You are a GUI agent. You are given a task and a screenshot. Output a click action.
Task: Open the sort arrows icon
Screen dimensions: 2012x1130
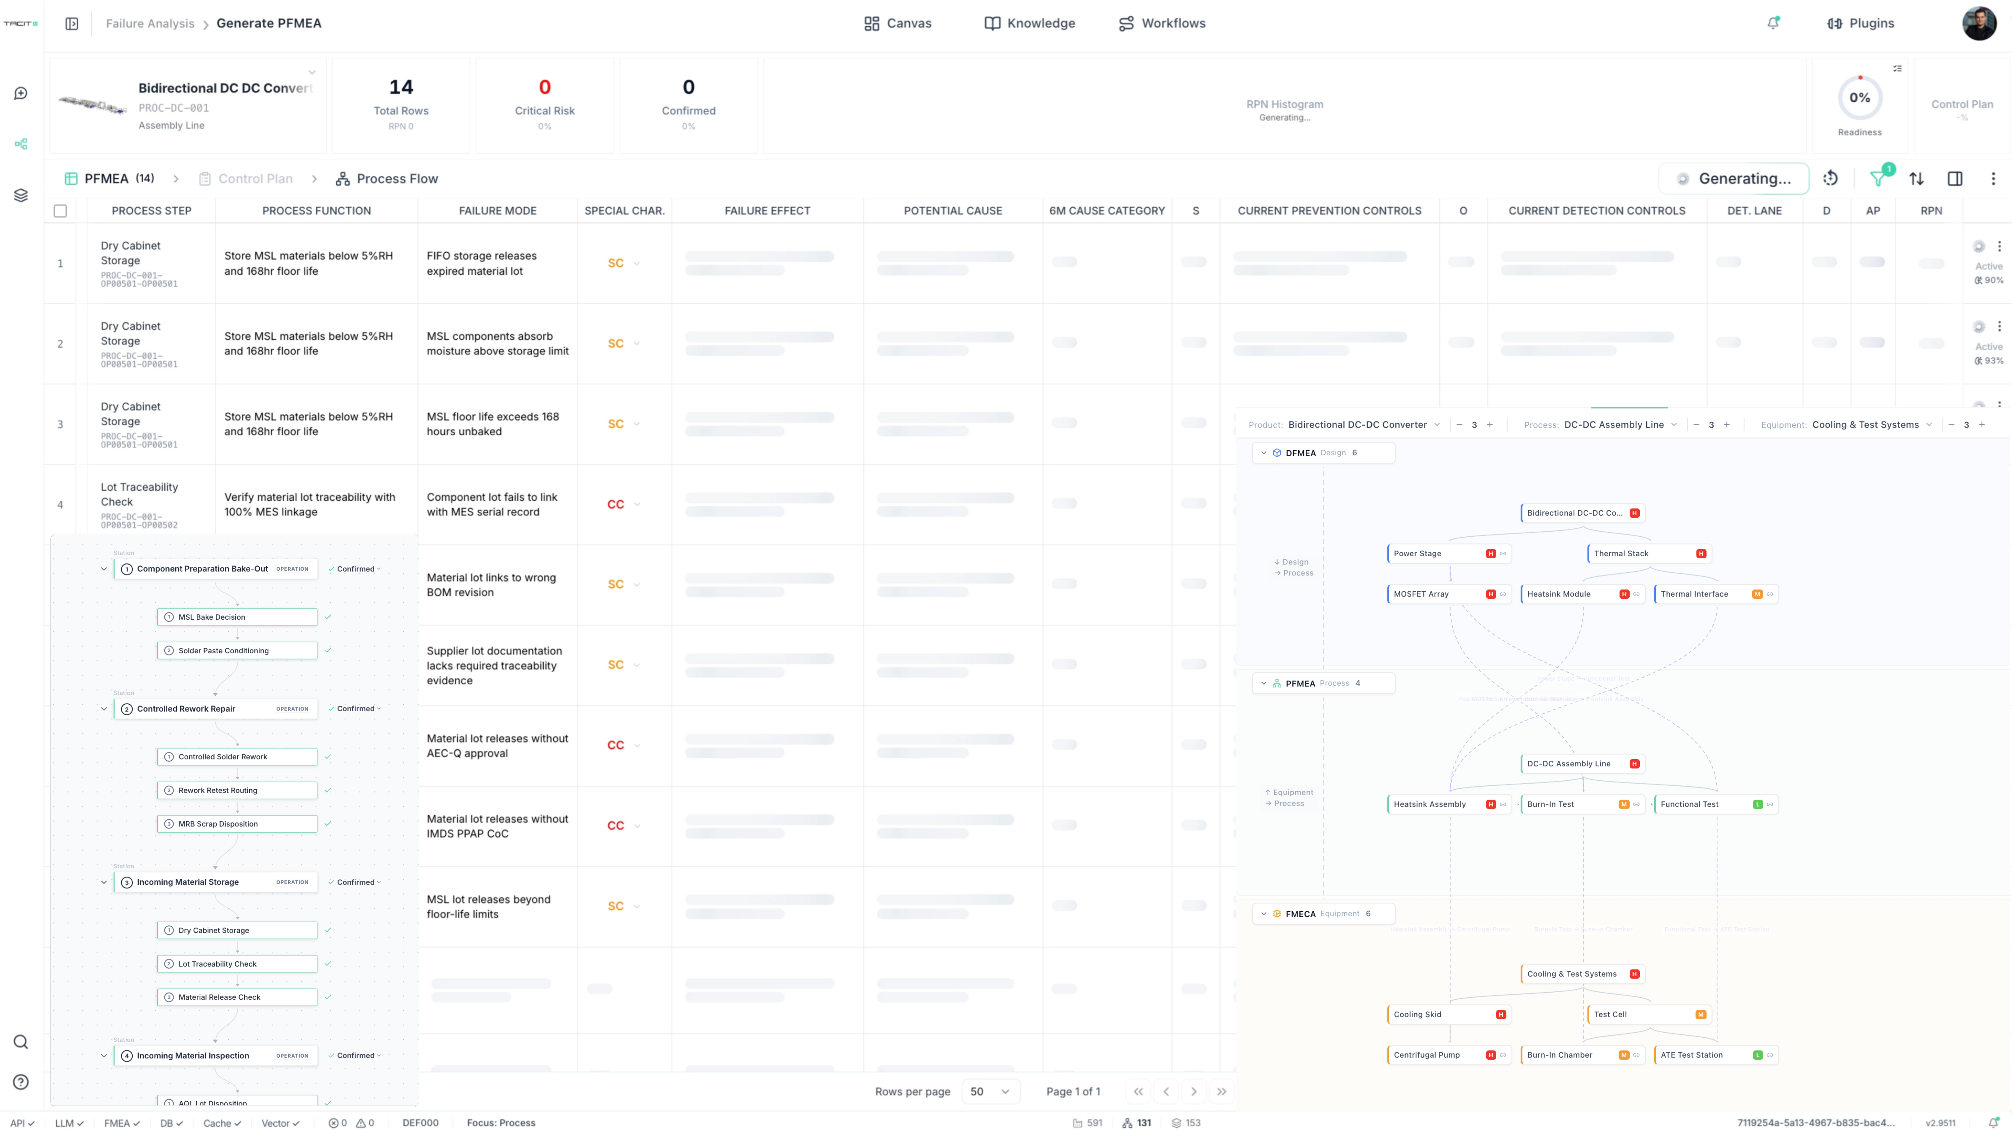click(1917, 179)
